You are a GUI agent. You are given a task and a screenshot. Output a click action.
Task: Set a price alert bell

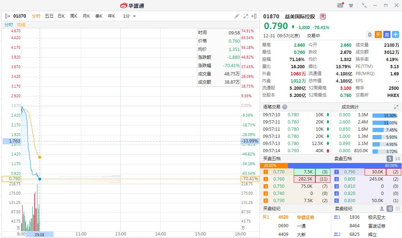tap(369, 34)
